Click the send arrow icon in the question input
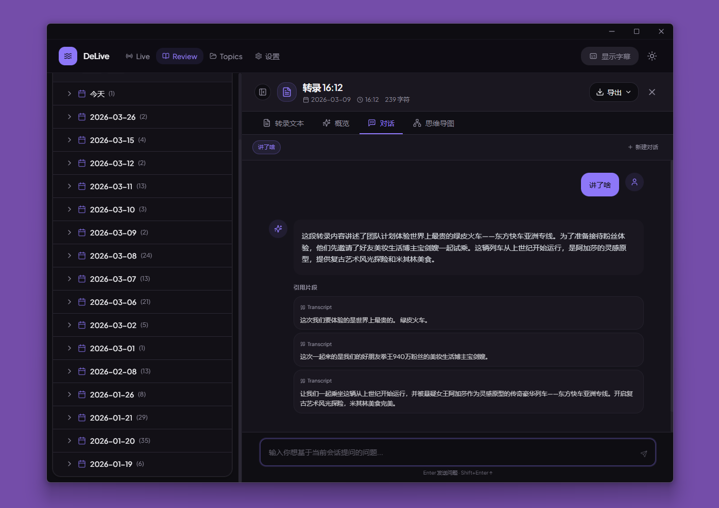Viewport: 719px width, 508px height. click(643, 453)
